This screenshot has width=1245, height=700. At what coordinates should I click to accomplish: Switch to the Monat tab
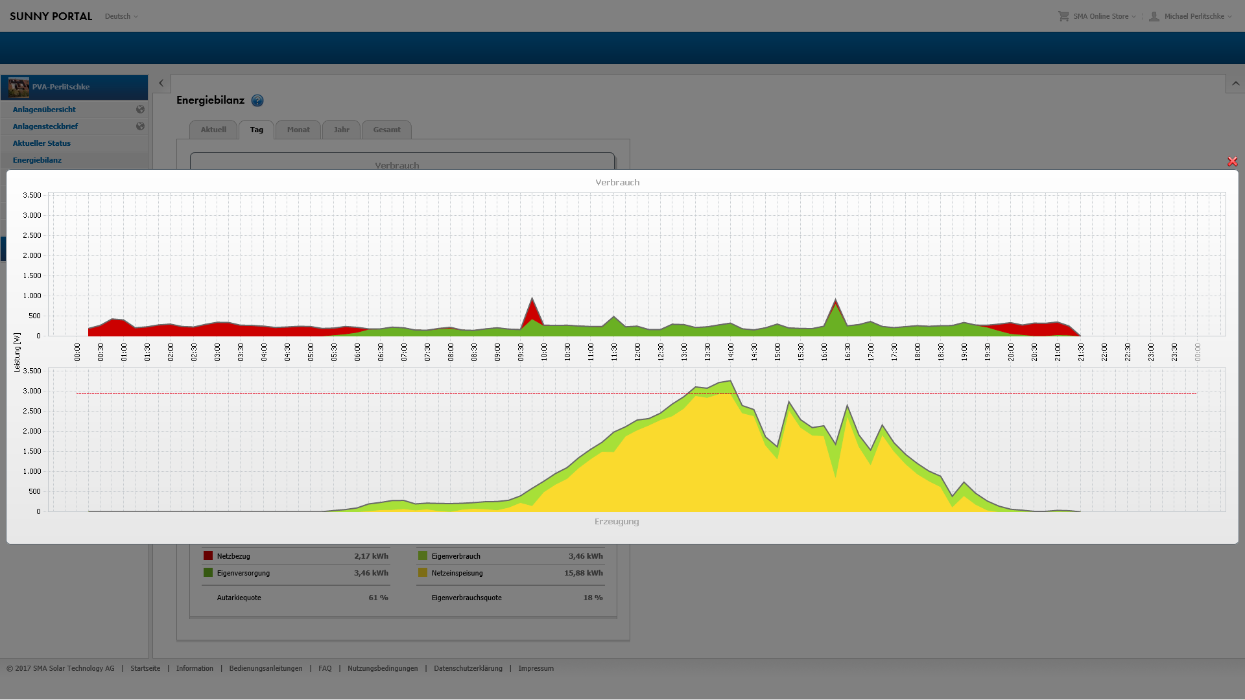coord(298,130)
